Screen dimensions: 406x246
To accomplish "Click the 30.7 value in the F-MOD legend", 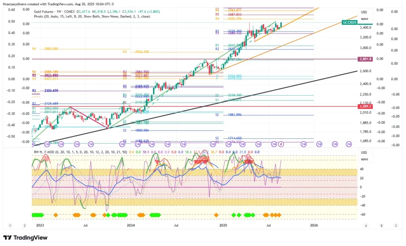I will 214,152.
